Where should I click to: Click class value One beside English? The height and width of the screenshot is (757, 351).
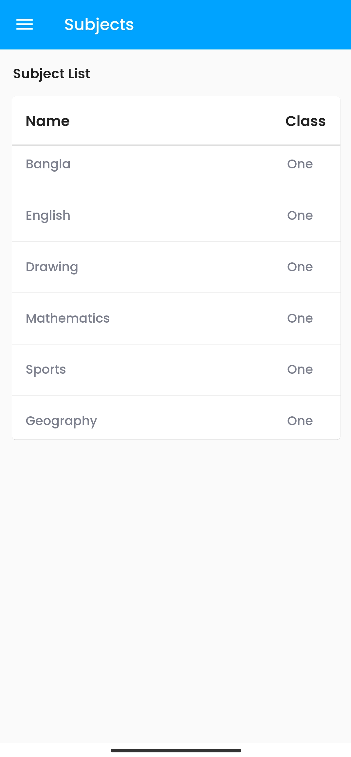pos(300,216)
